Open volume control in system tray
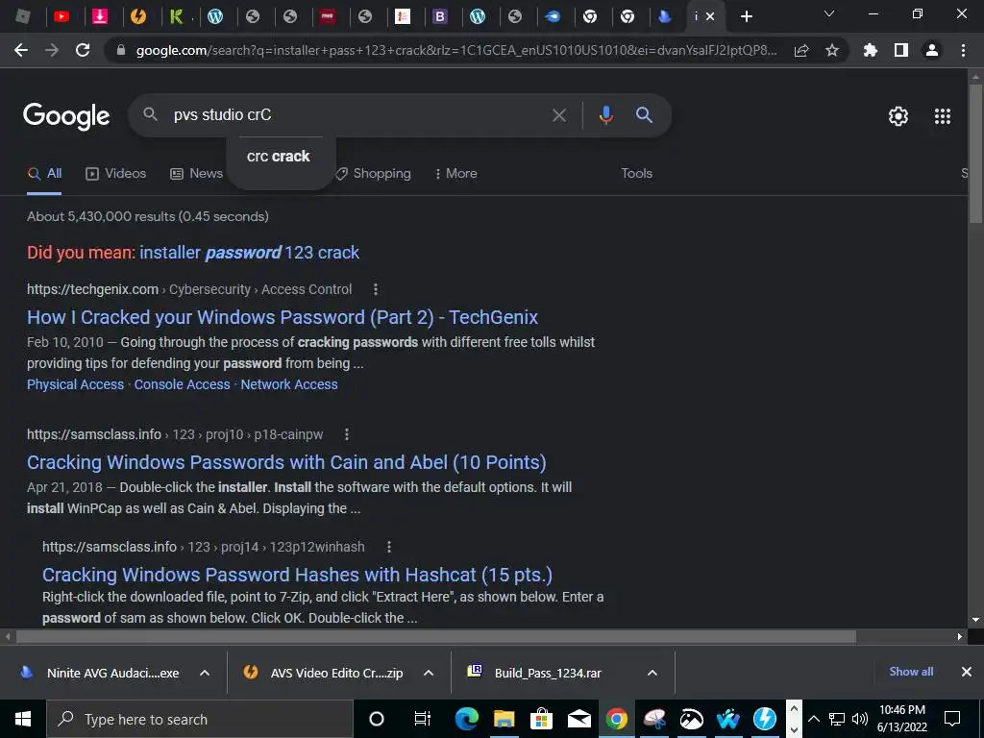The width and height of the screenshot is (984, 738). pos(860,719)
